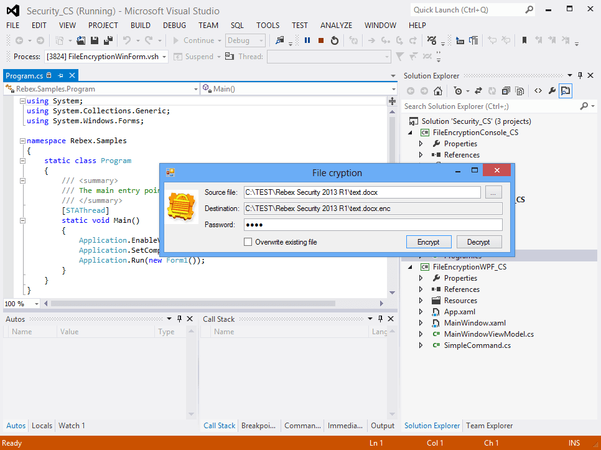Screen dimensions: 601x450
Task: Click the editor split handle icon
Action: point(392,101)
